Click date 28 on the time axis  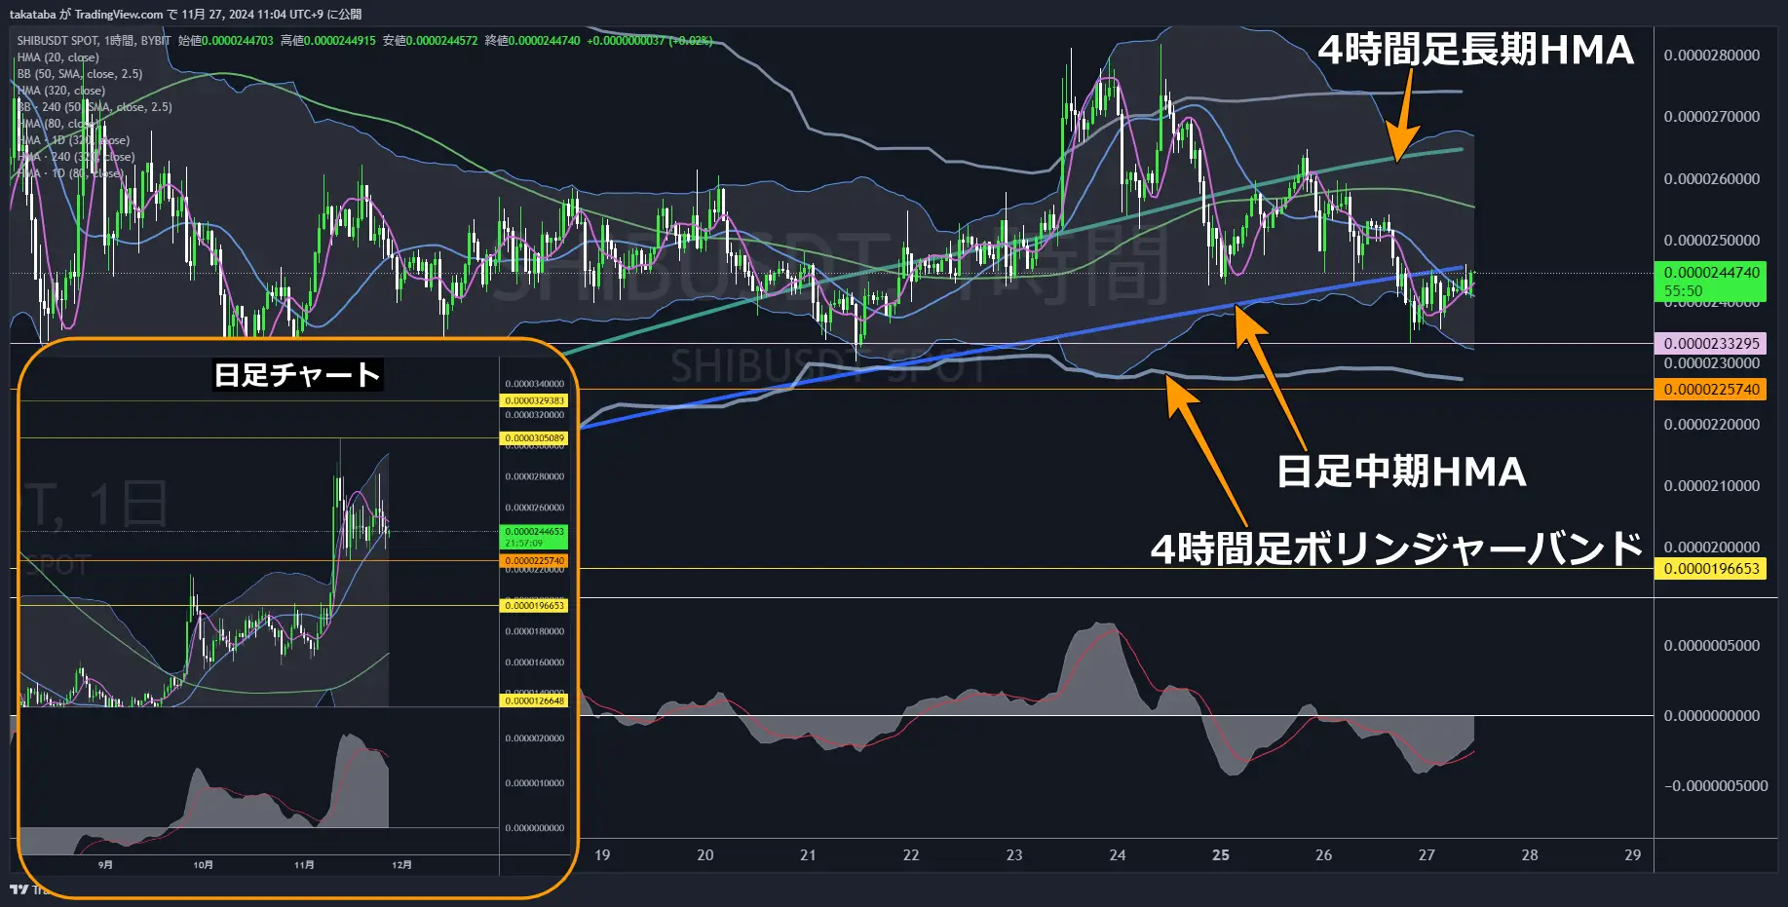pyautogui.click(x=1530, y=855)
